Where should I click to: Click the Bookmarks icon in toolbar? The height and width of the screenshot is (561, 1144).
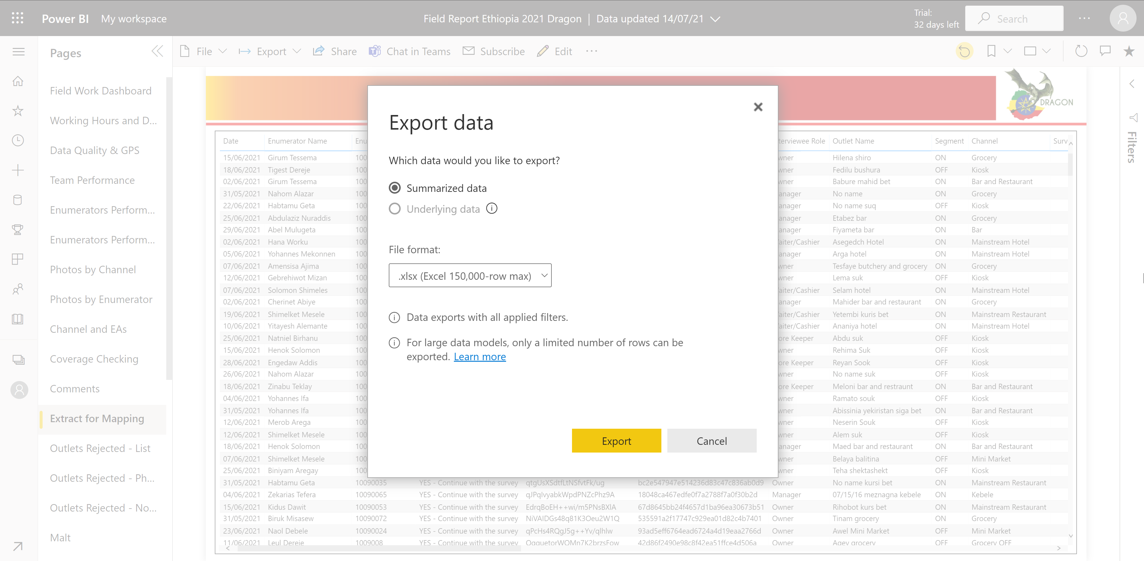[x=991, y=52]
